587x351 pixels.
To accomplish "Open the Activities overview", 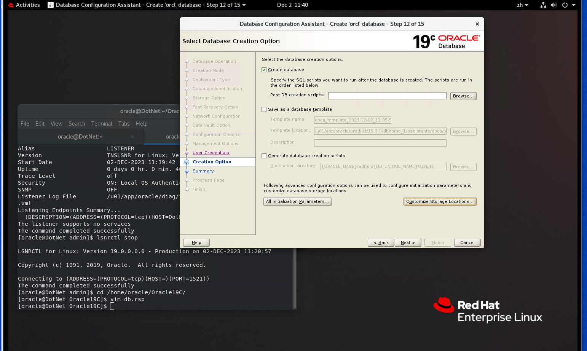I will click(x=24, y=5).
